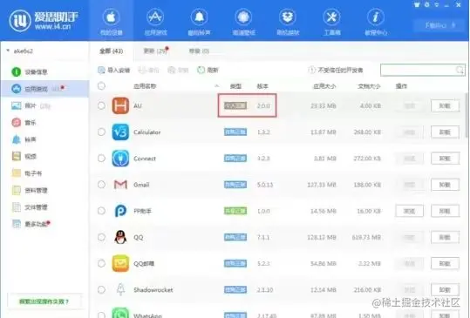The width and height of the screenshot is (470, 318).
Task: Click the Gmail app icon
Action: coord(120,185)
